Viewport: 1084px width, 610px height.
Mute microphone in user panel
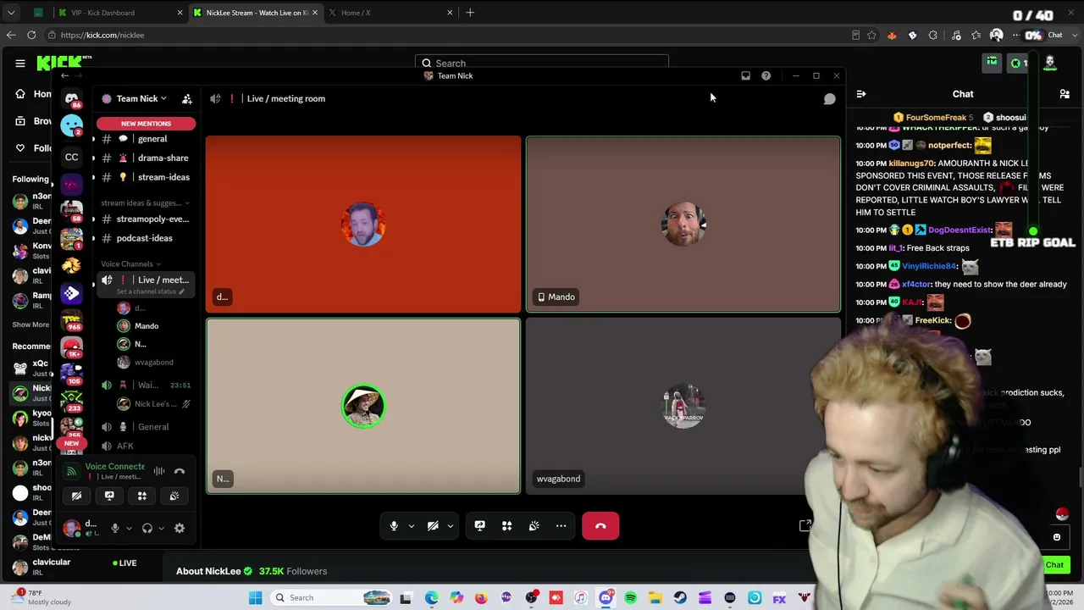(x=115, y=528)
